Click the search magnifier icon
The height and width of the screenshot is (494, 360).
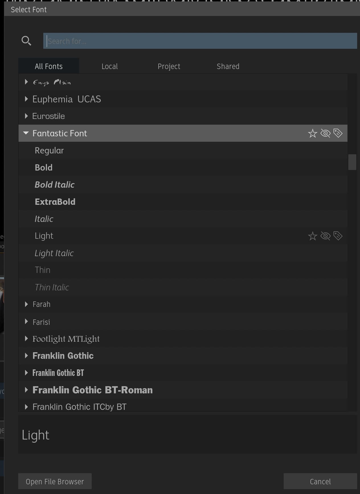tap(26, 41)
